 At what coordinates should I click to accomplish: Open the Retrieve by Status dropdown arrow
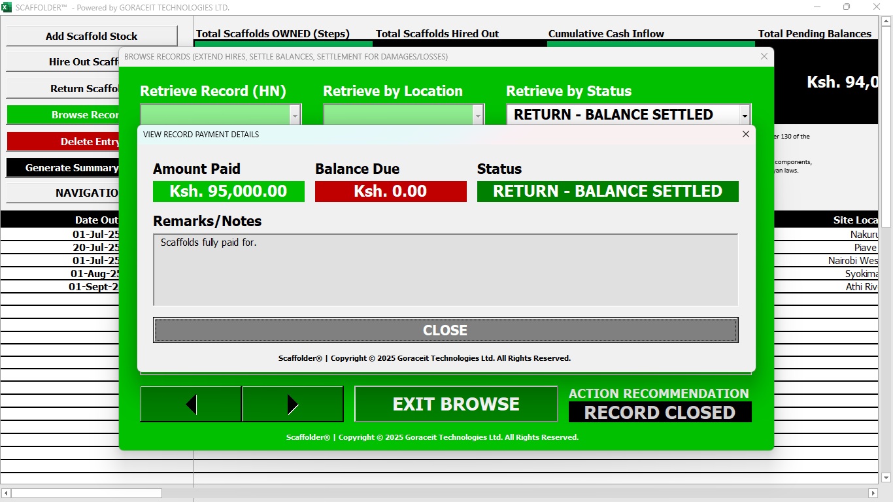744,115
